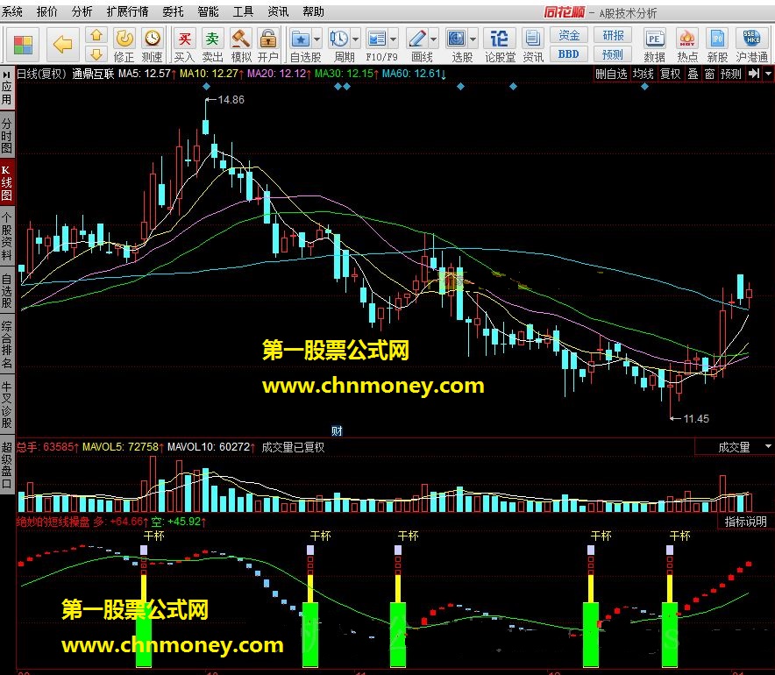
Task: Open the 牛叉诊股 sidebar tab
Action: [x=6, y=404]
